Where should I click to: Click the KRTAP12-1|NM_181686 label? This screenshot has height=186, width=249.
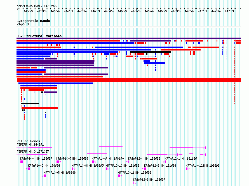point(181,159)
